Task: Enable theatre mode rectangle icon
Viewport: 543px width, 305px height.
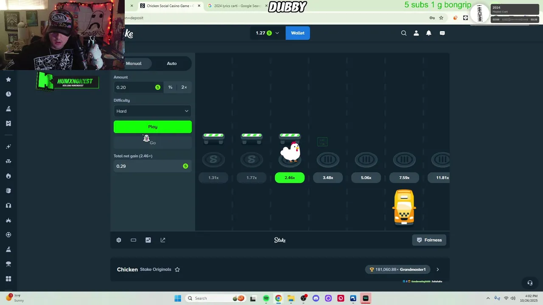Action: [x=133, y=240]
